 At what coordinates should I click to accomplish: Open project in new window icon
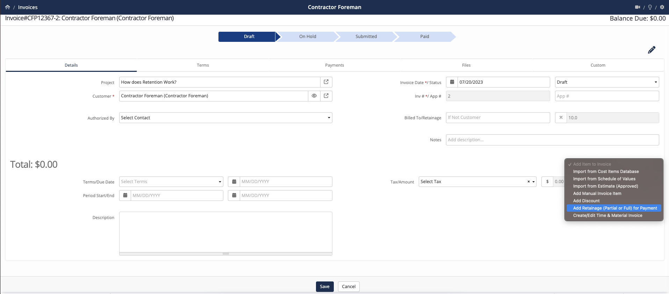pyautogui.click(x=326, y=82)
